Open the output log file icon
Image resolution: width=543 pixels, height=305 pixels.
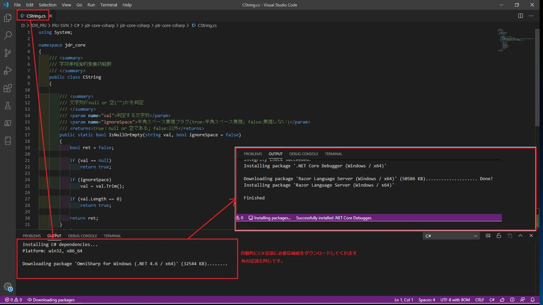pos(510,236)
